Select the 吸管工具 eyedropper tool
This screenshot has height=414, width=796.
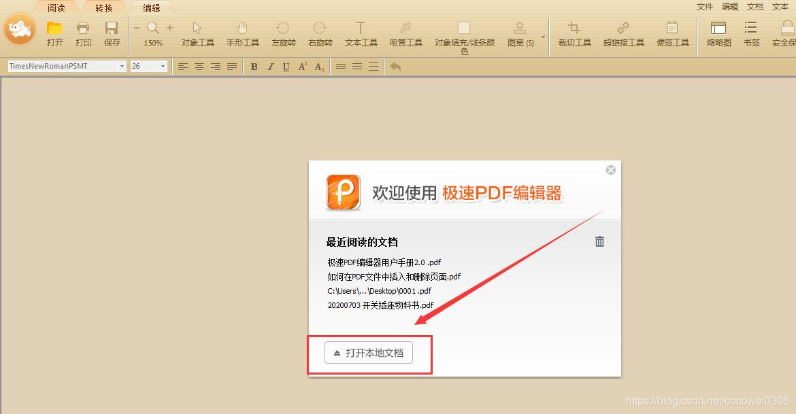pos(405,33)
